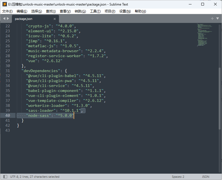Place cursor on "babel-plugin-component" key
The image size is (222, 180).
[53, 91]
